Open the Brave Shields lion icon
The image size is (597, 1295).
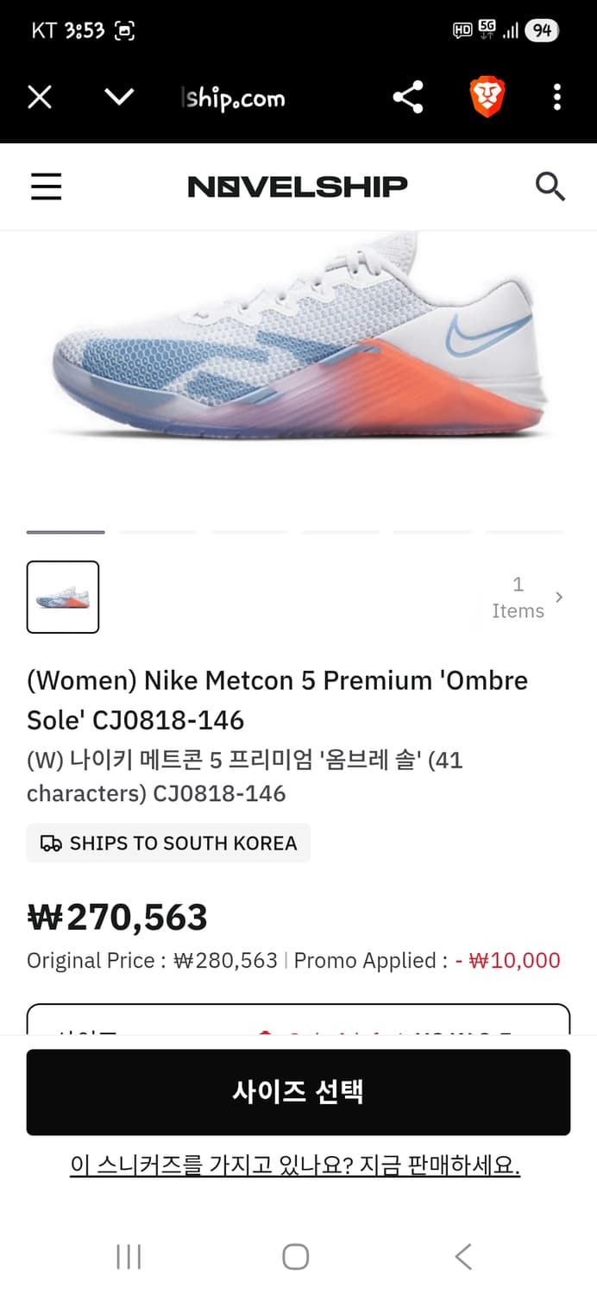[x=487, y=98]
